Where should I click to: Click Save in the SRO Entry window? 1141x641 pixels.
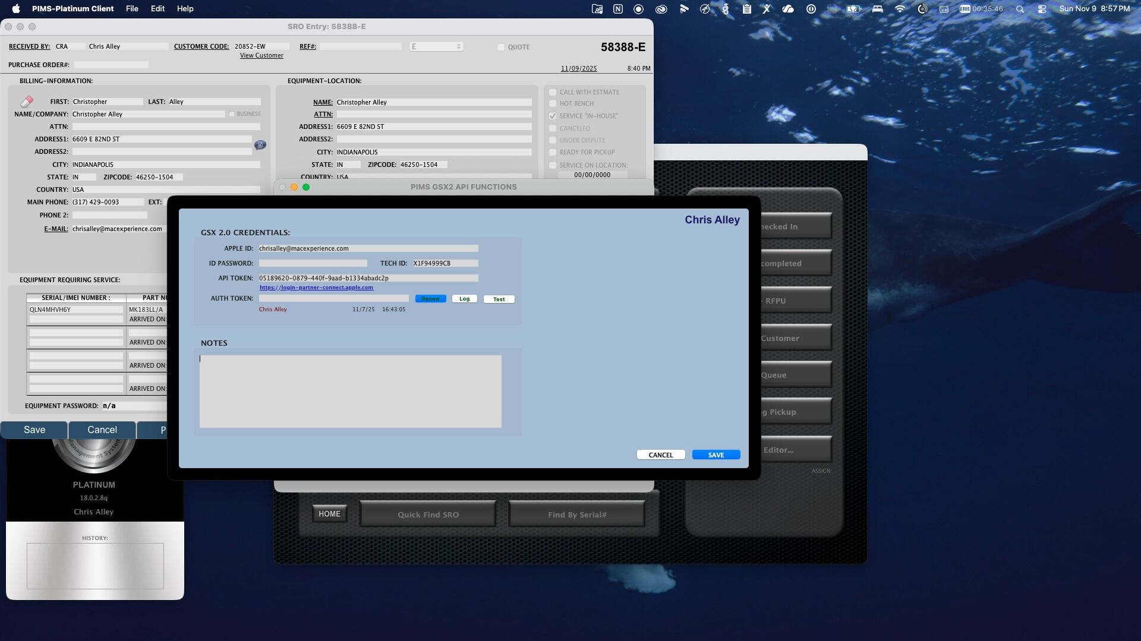pos(34,430)
